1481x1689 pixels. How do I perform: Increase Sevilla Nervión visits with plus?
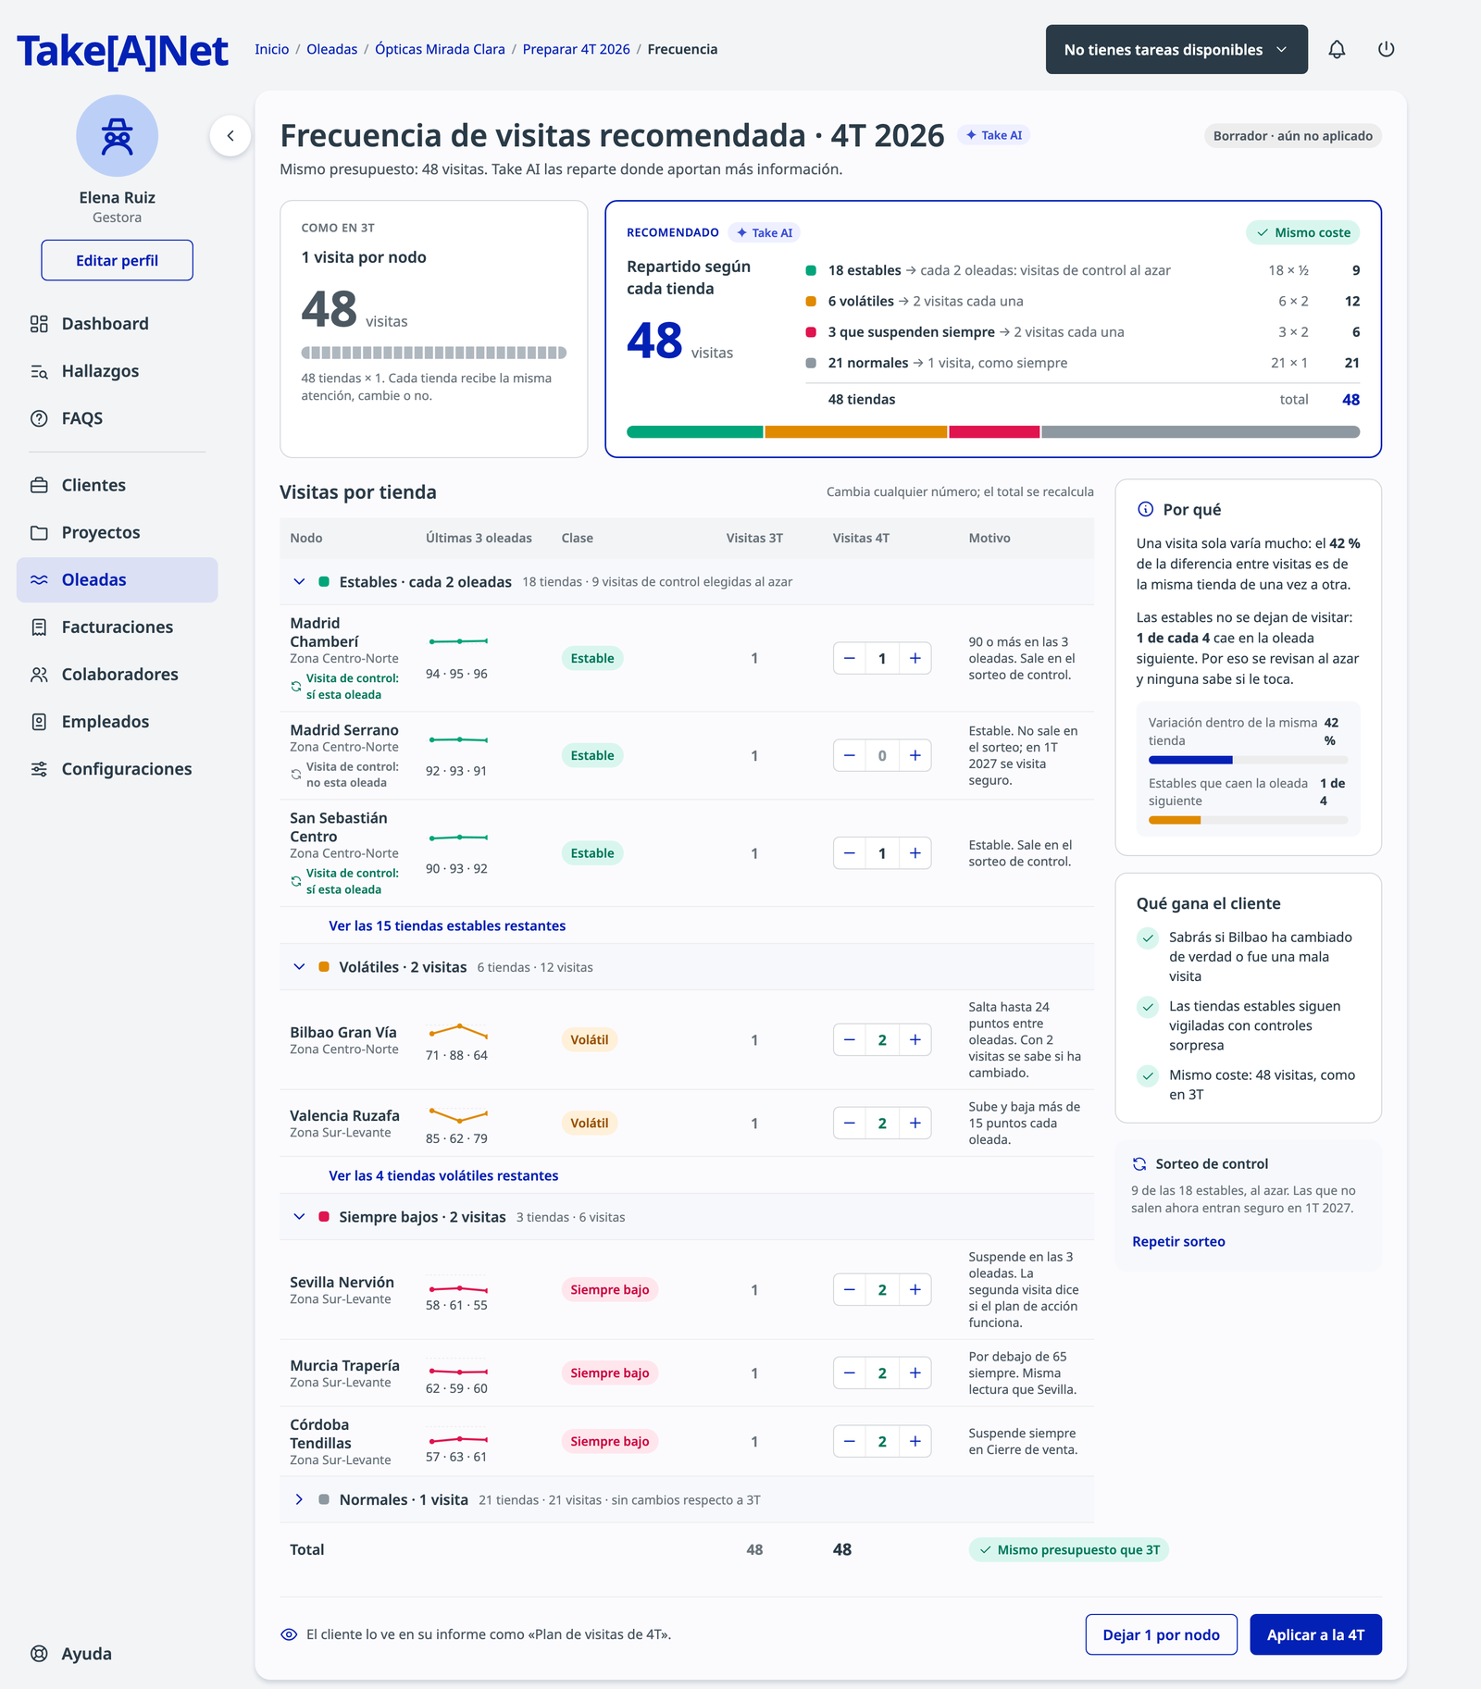coord(915,1290)
